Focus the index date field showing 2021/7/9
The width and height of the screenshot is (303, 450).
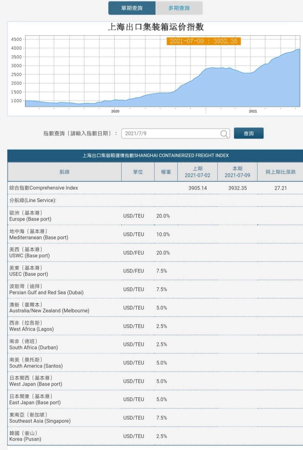pyautogui.click(x=171, y=133)
